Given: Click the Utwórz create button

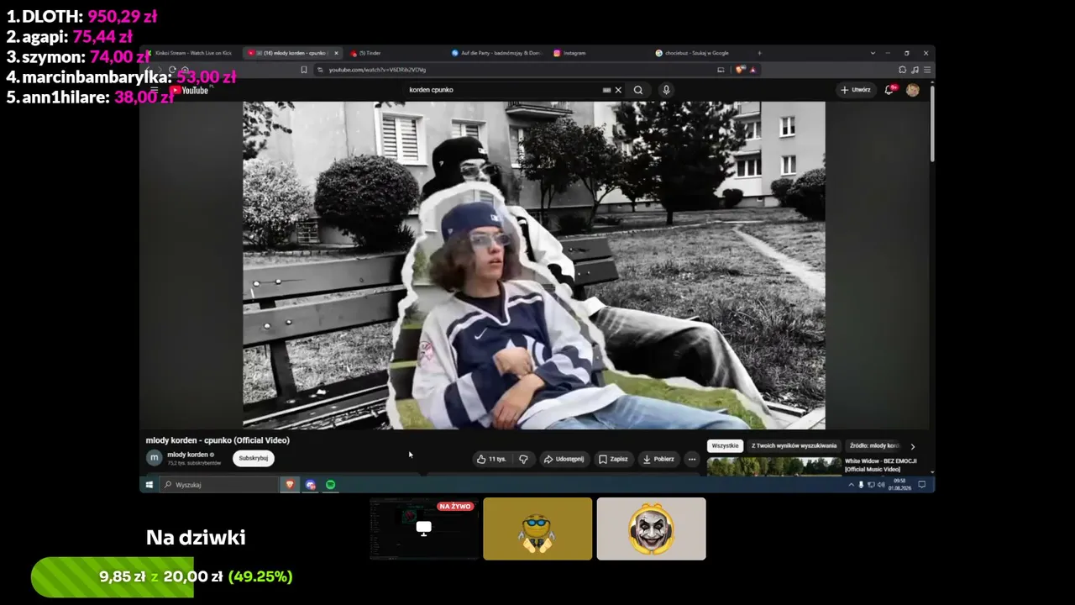Looking at the screenshot, I should tap(856, 90).
